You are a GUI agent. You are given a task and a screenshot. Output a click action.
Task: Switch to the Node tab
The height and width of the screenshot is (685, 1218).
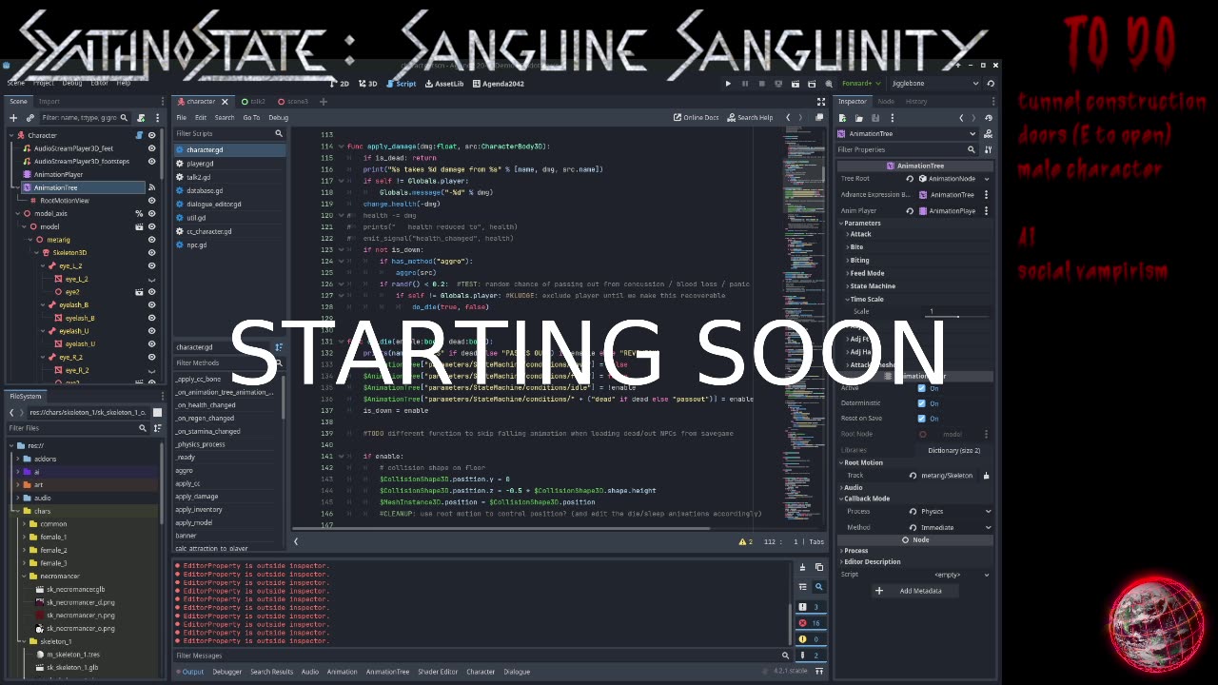pyautogui.click(x=886, y=102)
